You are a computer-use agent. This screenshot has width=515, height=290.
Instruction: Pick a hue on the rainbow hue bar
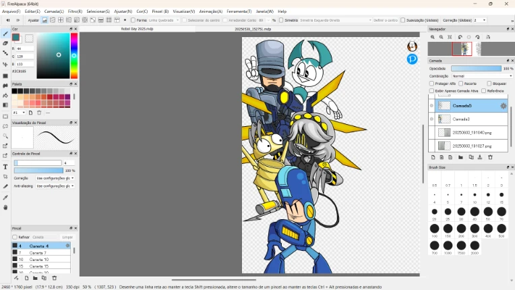74,56
